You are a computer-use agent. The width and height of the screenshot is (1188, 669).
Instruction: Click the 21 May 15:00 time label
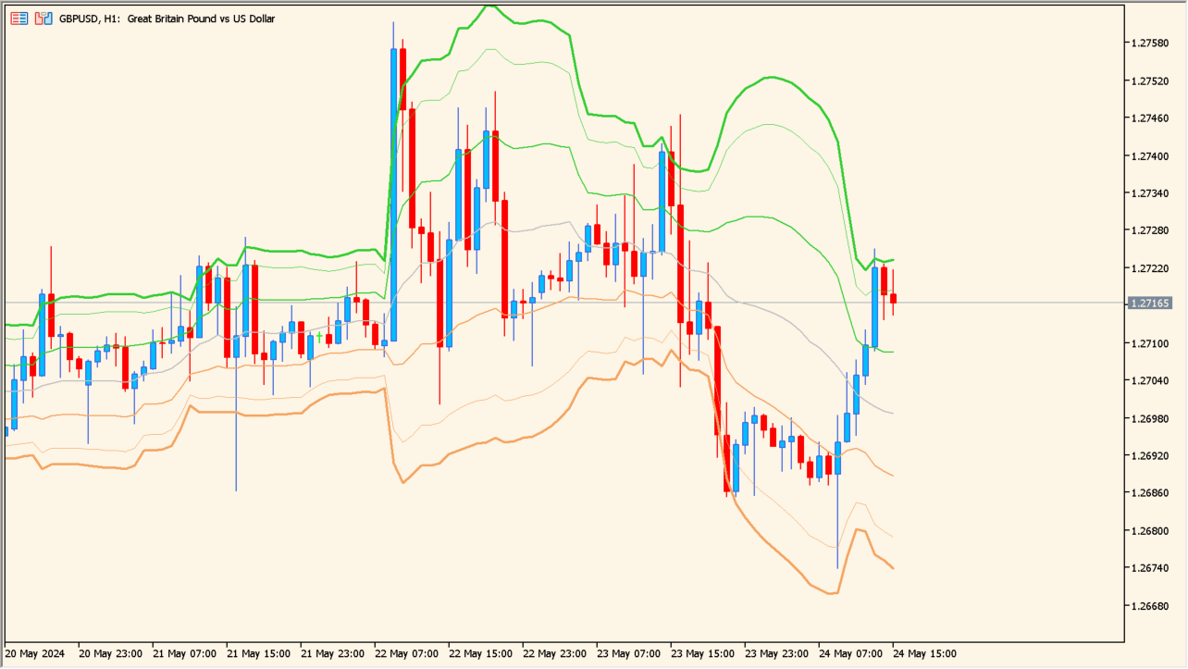coord(258,653)
